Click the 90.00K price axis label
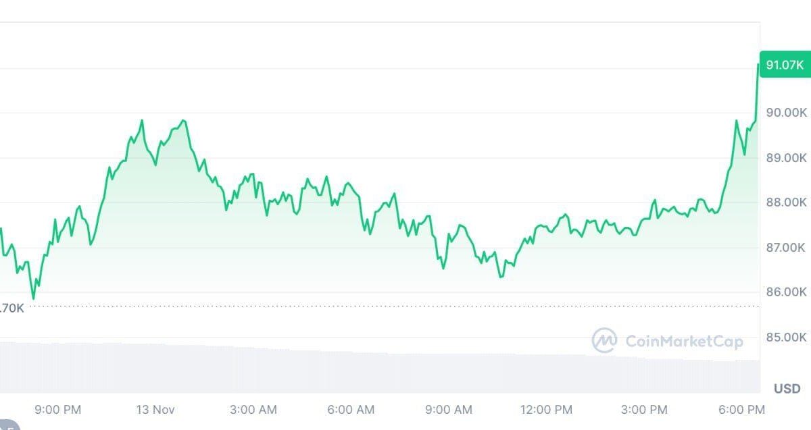Viewport: 811px width, 430px height. click(787, 112)
